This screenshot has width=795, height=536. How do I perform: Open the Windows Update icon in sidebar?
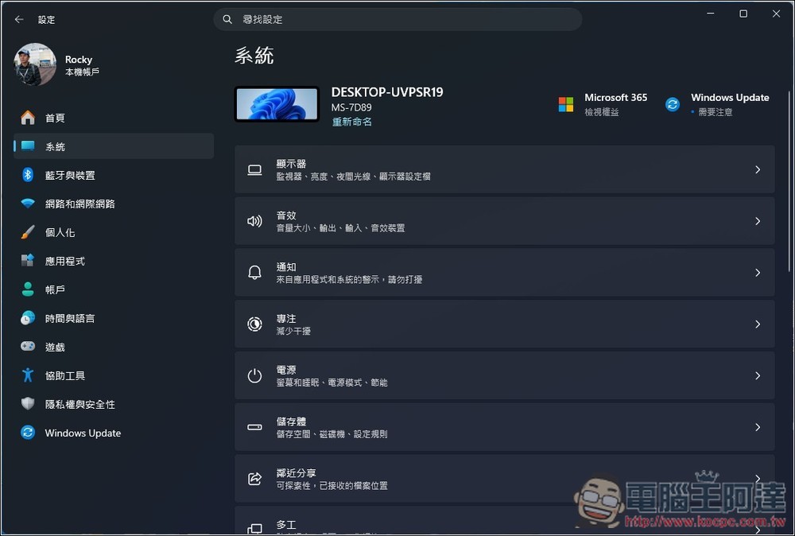coord(26,433)
